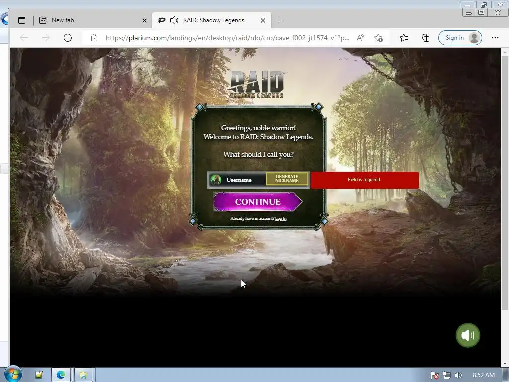Open the tab actions menu icon

[x=22, y=20]
